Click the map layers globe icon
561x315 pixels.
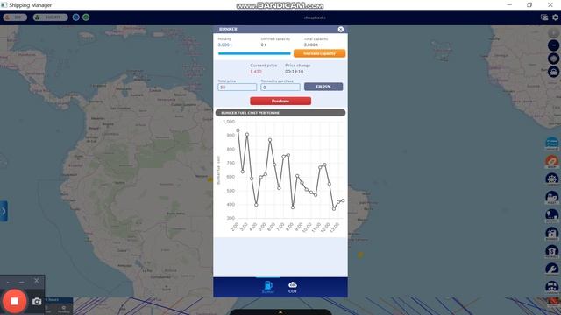(553, 59)
